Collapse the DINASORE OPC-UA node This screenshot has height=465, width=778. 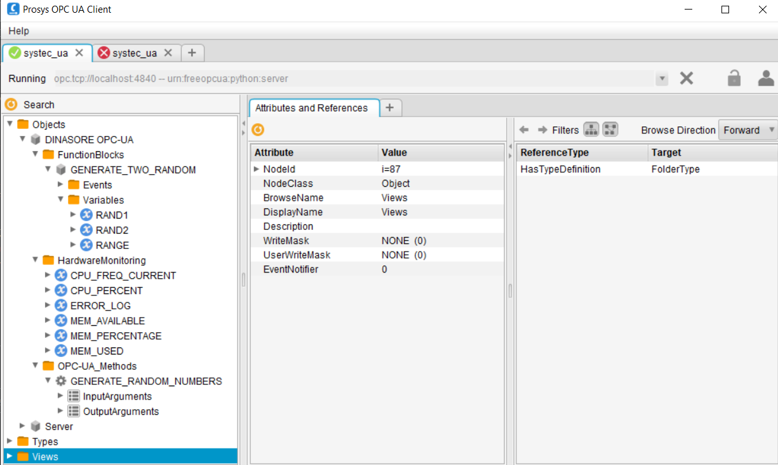(22, 139)
